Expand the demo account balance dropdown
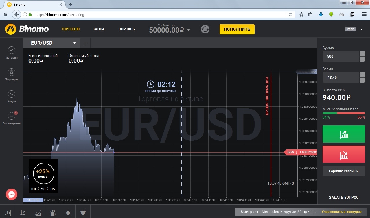The width and height of the screenshot is (370, 218). (189, 30)
